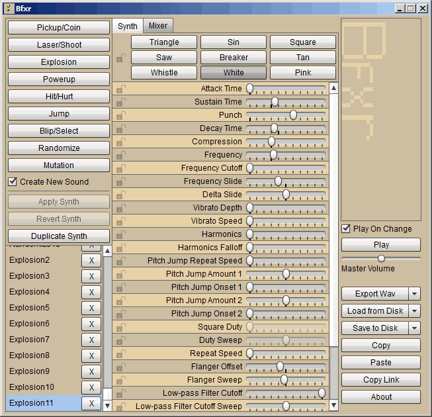Image resolution: width=432 pixels, height=417 pixels.
Task: Generate an Explosion sound
Action: (59, 62)
